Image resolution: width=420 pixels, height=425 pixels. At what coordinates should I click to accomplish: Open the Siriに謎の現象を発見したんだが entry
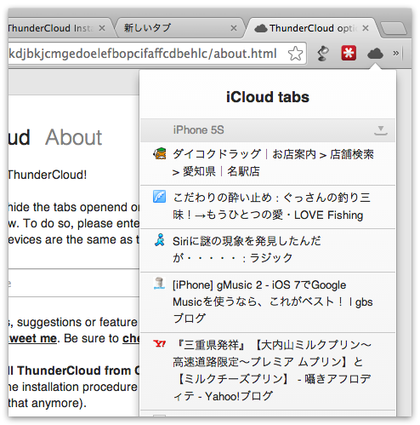pyautogui.click(x=268, y=250)
